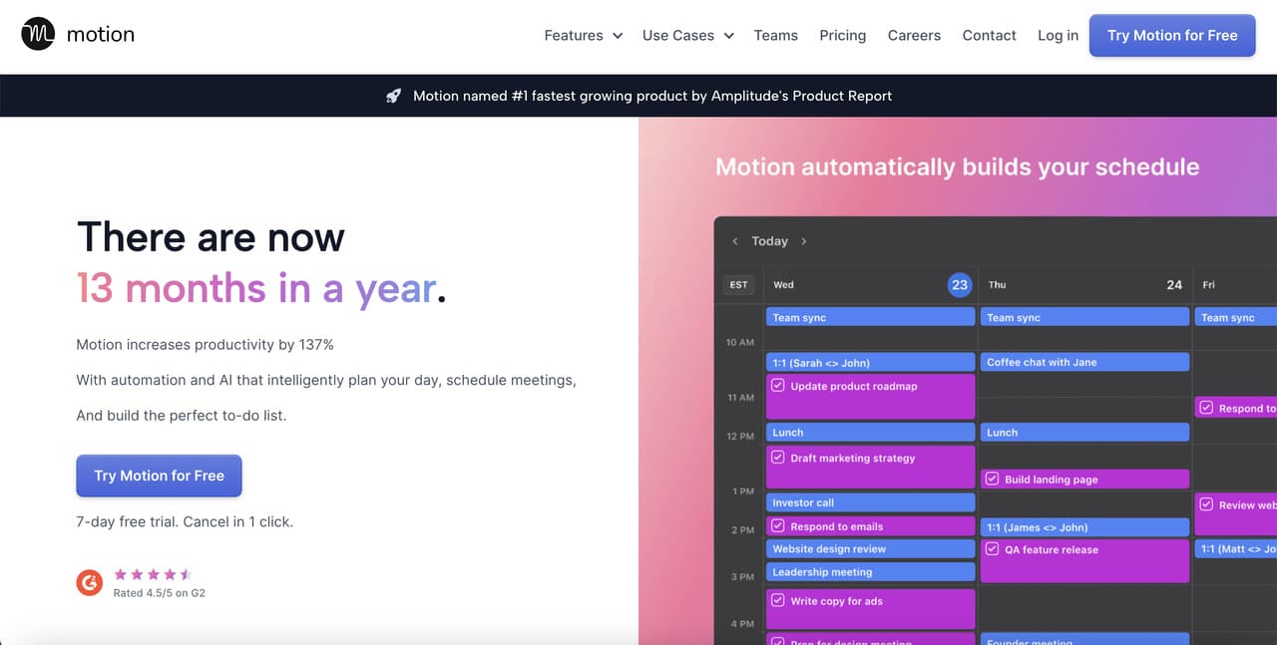Click the Wed column header
The width and height of the screenshot is (1277, 645).
click(x=784, y=285)
